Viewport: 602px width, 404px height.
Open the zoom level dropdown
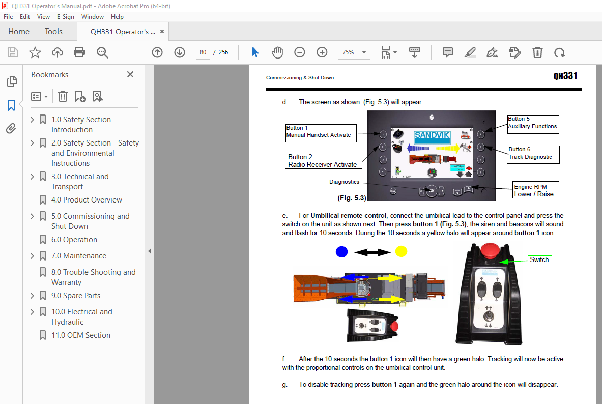coord(364,52)
